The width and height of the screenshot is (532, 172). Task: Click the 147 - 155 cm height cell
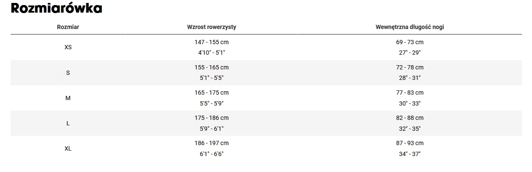(x=212, y=42)
